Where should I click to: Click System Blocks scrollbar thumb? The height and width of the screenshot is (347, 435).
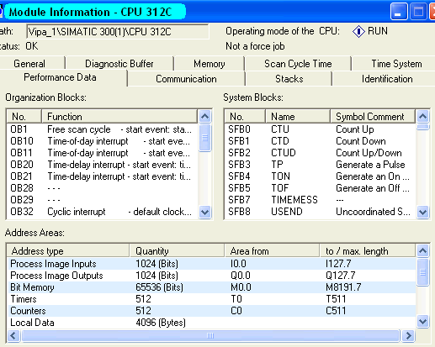pos(422,127)
